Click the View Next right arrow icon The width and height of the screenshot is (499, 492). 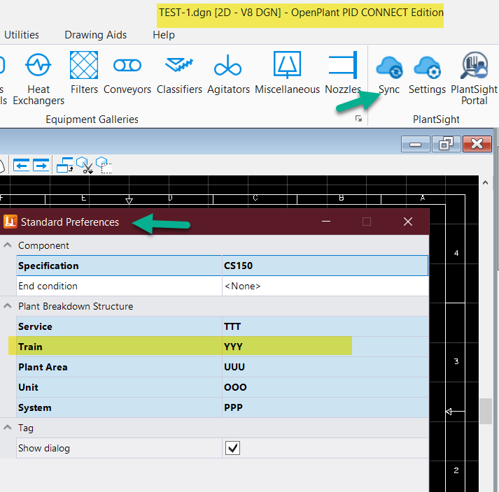tap(41, 165)
